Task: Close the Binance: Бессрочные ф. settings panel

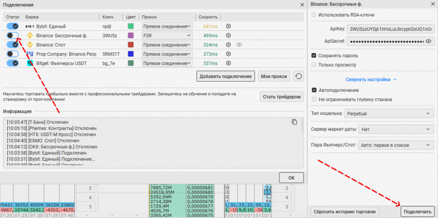Action: [433, 4]
